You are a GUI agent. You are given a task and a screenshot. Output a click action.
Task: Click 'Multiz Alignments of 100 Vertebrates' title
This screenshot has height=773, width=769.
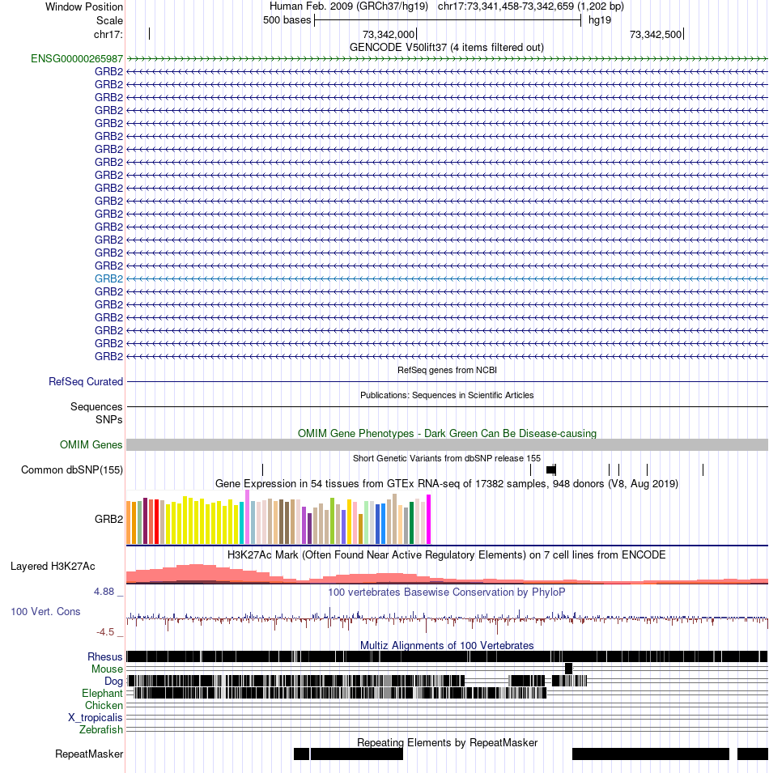click(x=447, y=645)
